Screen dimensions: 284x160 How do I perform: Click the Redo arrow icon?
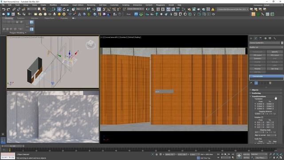[x=8, y=9]
